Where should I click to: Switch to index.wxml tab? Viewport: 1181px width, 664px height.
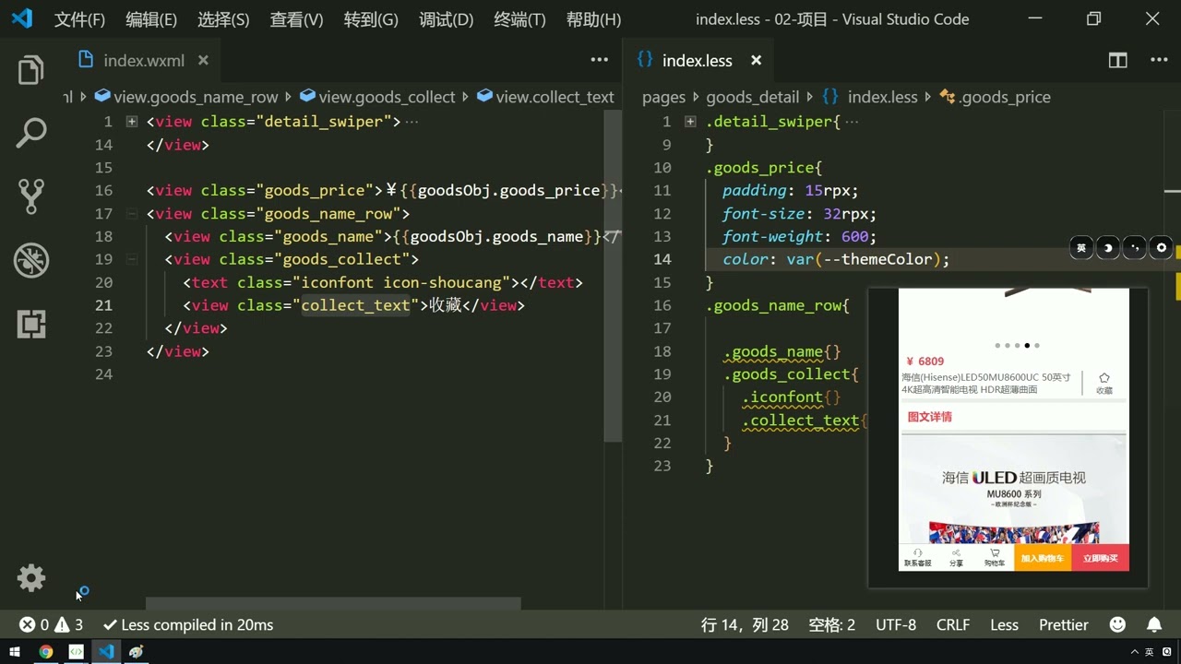143,61
